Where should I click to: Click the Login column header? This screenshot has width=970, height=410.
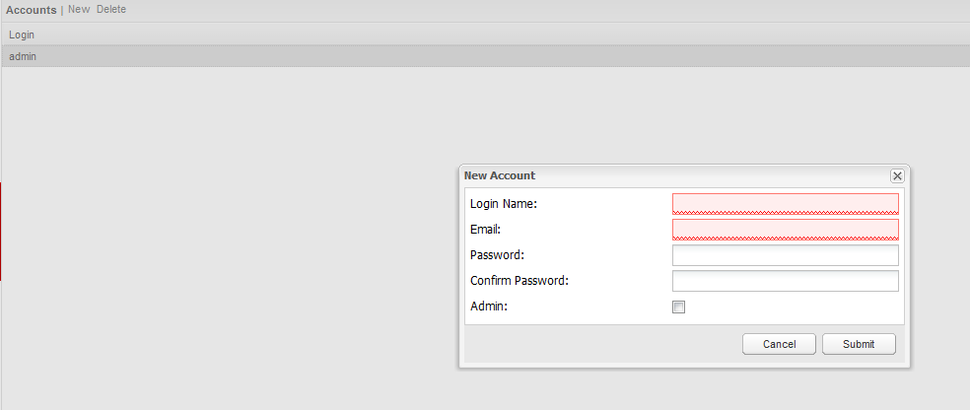22,34
